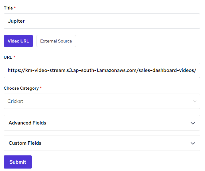This screenshot has width=205, height=171.
Task: Click the Custom Fields heading text
Action: 25,143
